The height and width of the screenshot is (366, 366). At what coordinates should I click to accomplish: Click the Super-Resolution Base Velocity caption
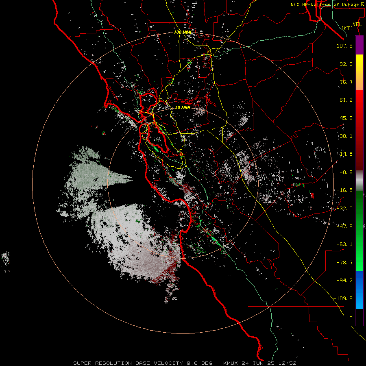point(185,363)
